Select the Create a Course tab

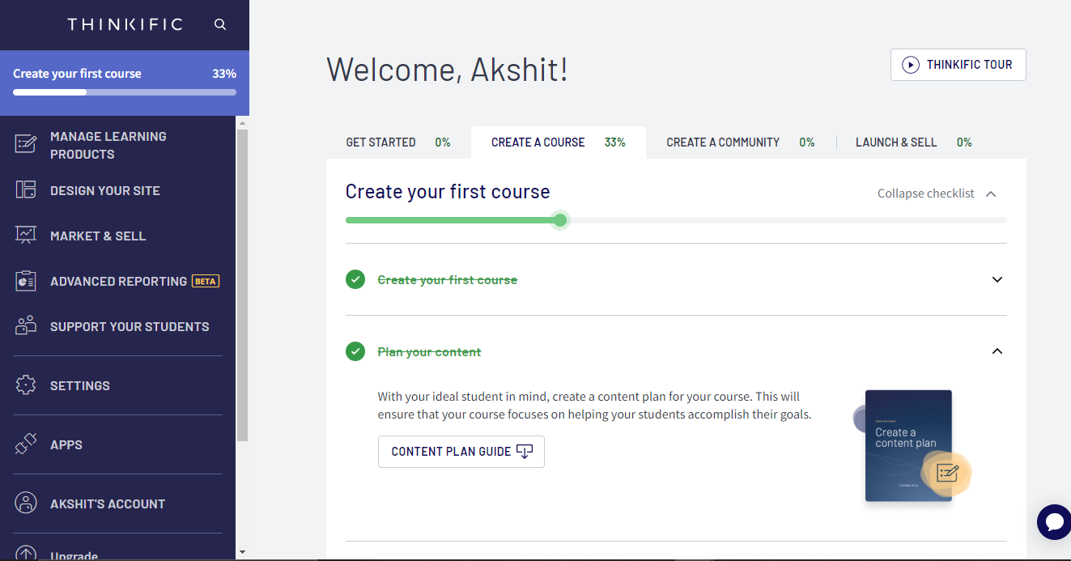559,142
